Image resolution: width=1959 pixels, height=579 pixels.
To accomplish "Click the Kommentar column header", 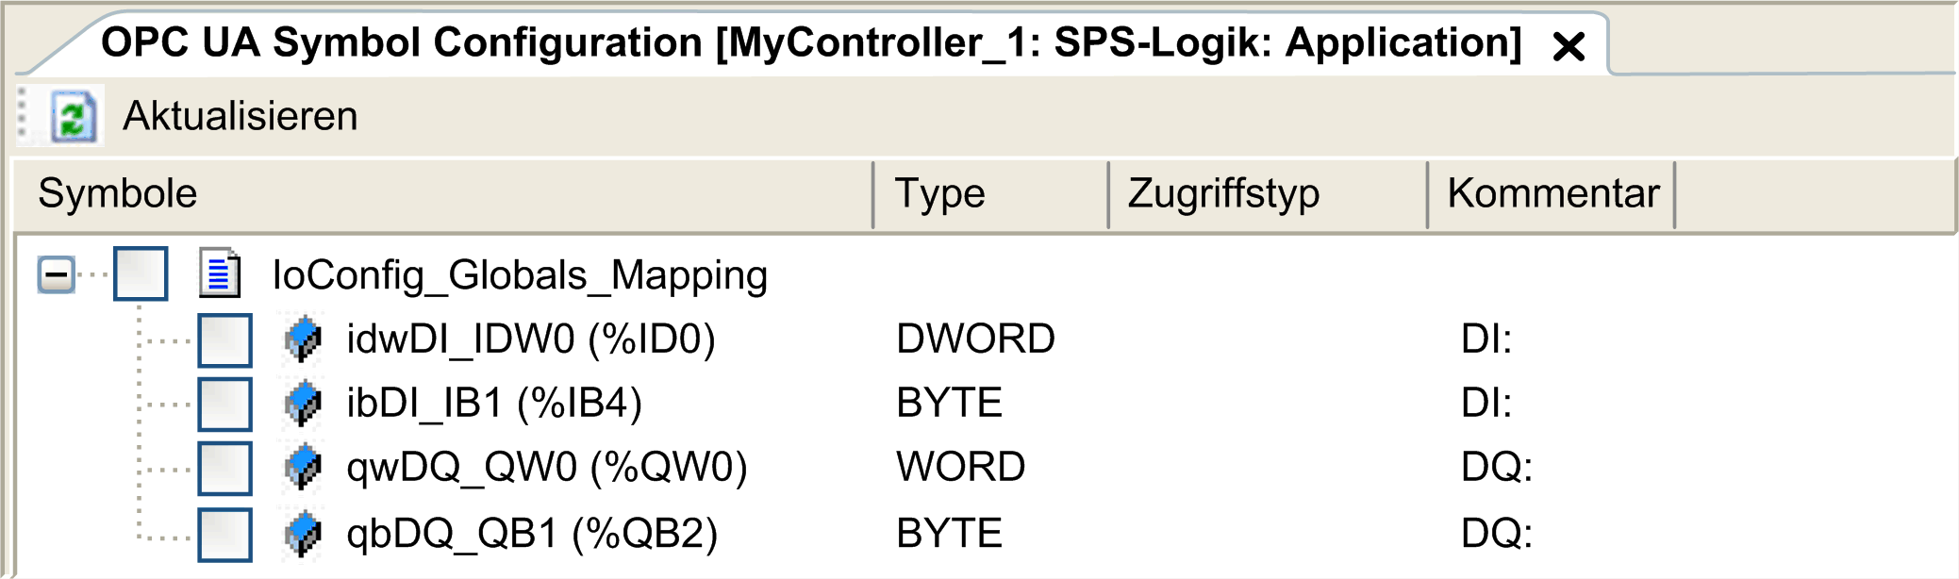I will coord(1552,194).
